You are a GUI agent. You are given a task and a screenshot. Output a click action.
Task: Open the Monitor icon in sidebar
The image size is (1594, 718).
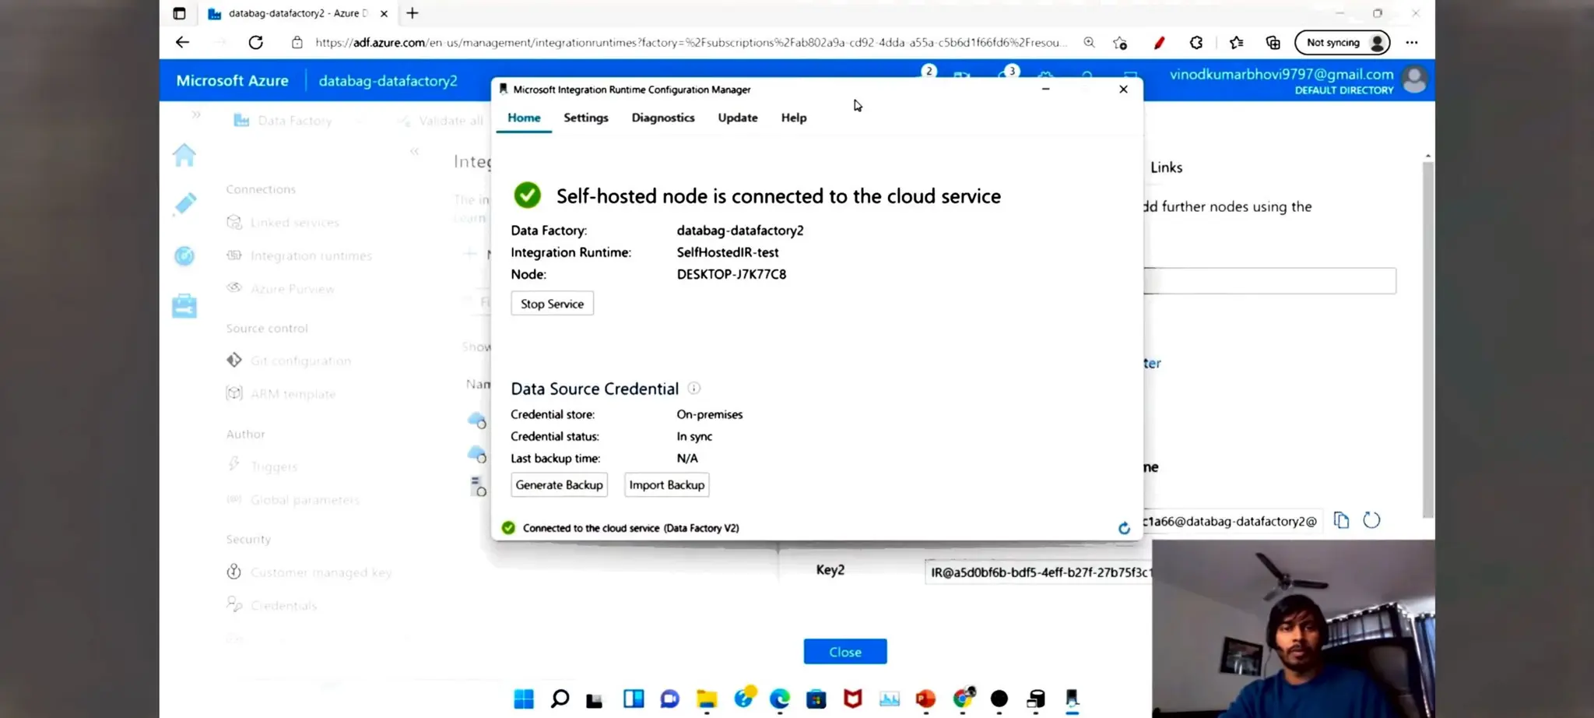click(x=184, y=255)
